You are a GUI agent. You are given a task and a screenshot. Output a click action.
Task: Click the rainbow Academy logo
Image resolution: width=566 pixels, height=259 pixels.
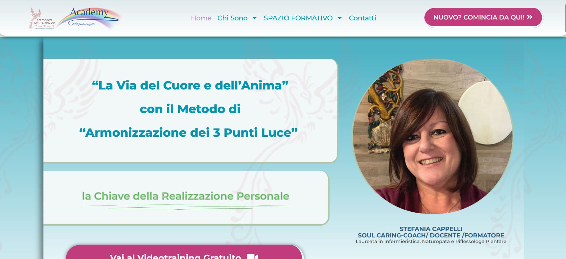coord(89,18)
